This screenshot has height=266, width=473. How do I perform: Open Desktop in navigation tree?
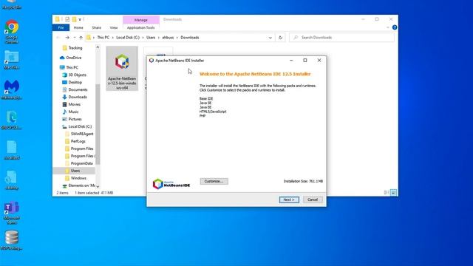(x=75, y=82)
